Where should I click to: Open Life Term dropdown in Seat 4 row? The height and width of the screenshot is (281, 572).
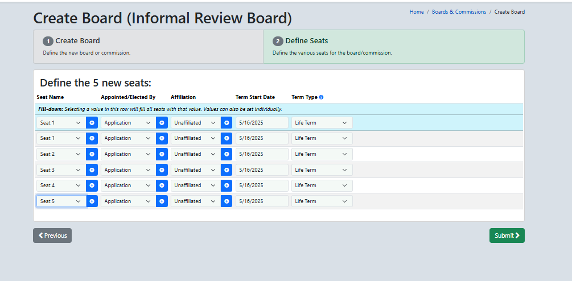click(x=322, y=185)
